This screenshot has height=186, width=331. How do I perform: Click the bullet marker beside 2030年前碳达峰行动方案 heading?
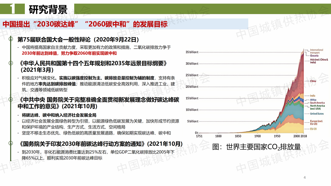[11, 143]
